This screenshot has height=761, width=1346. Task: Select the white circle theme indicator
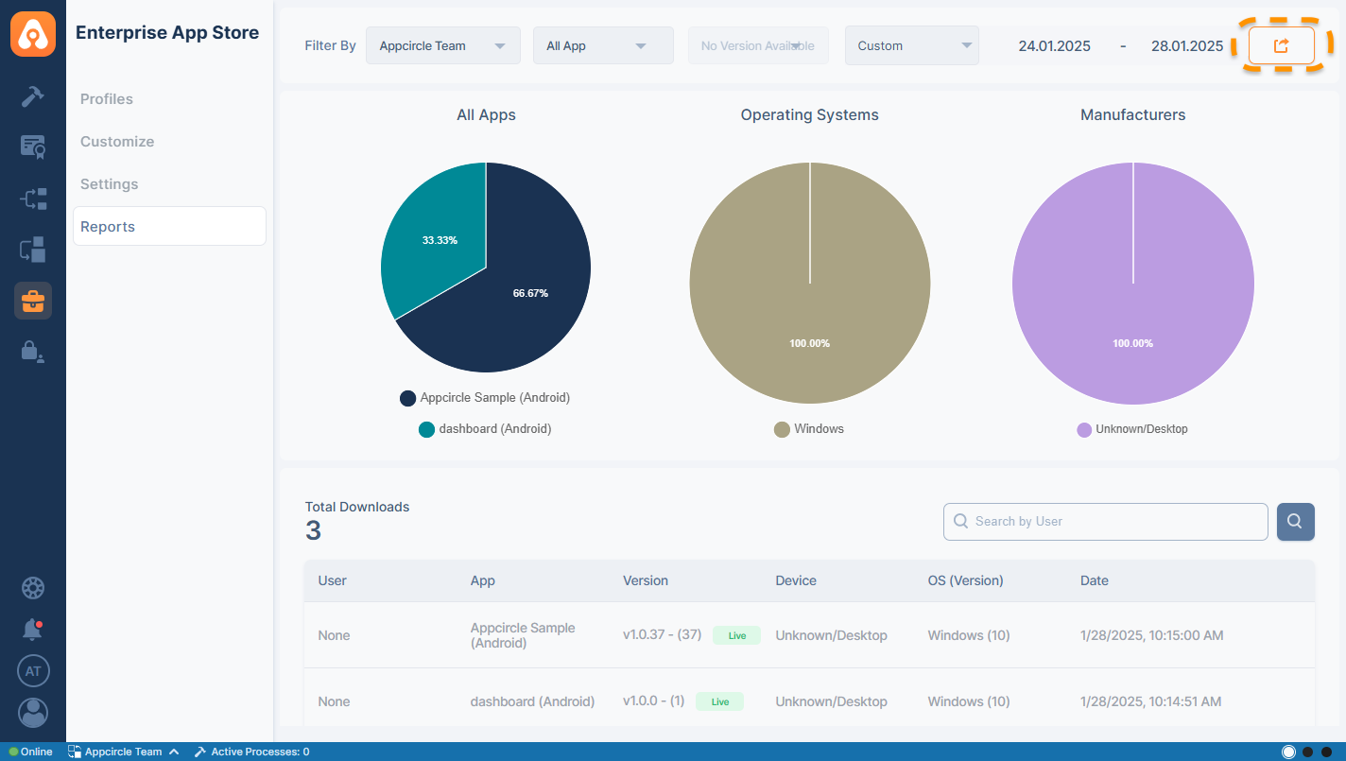1288,752
